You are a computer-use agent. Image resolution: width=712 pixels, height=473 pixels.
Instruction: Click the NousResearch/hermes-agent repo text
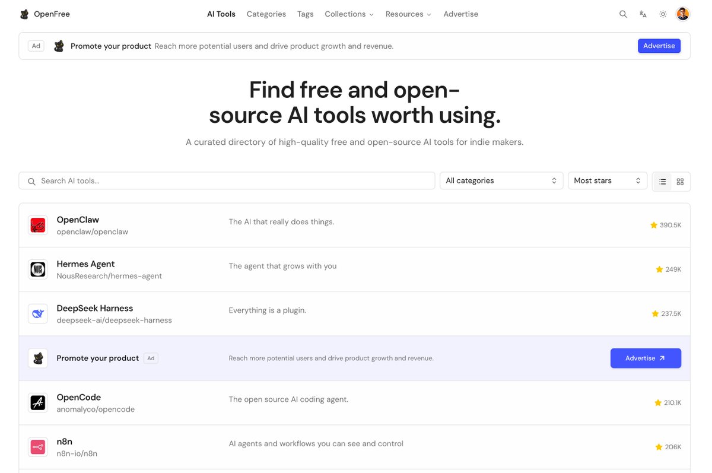pos(109,276)
